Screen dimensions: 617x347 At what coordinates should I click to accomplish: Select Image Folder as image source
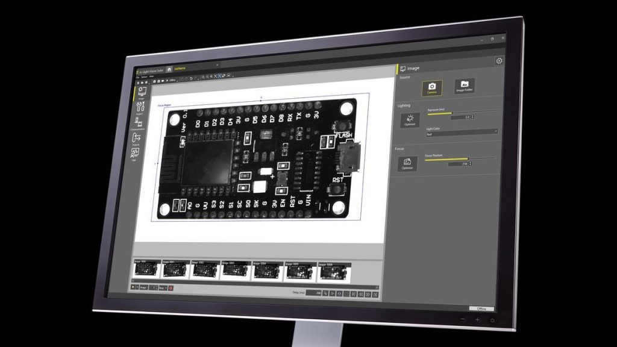(465, 86)
